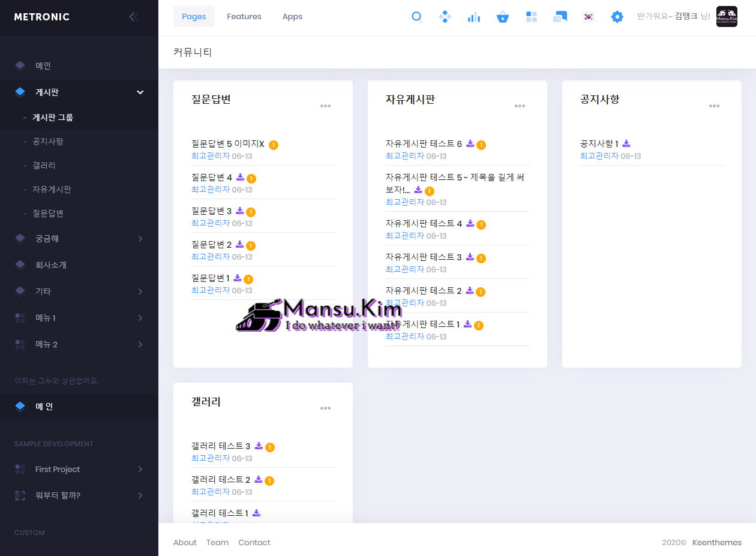Click download icon next to 자유게시판 테스트 4

[470, 223]
